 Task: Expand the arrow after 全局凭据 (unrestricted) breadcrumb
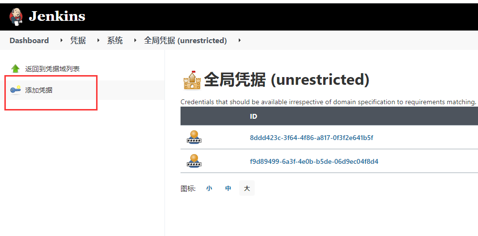[240, 41]
